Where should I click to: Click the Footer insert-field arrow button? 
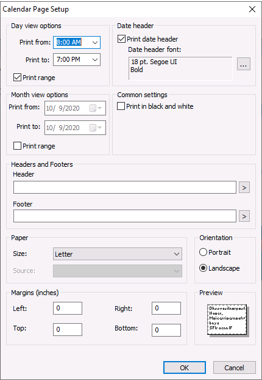[x=244, y=216]
